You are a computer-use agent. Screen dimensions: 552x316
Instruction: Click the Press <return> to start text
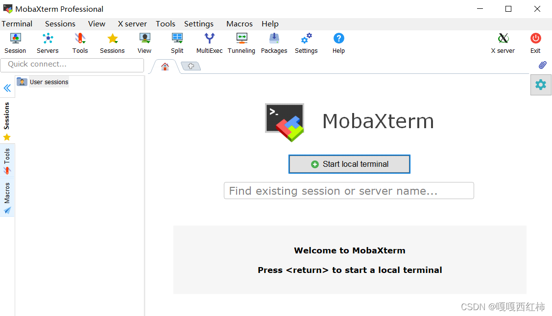coord(350,270)
